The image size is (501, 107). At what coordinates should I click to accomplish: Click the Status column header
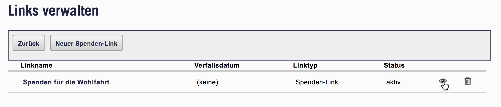point(394,65)
